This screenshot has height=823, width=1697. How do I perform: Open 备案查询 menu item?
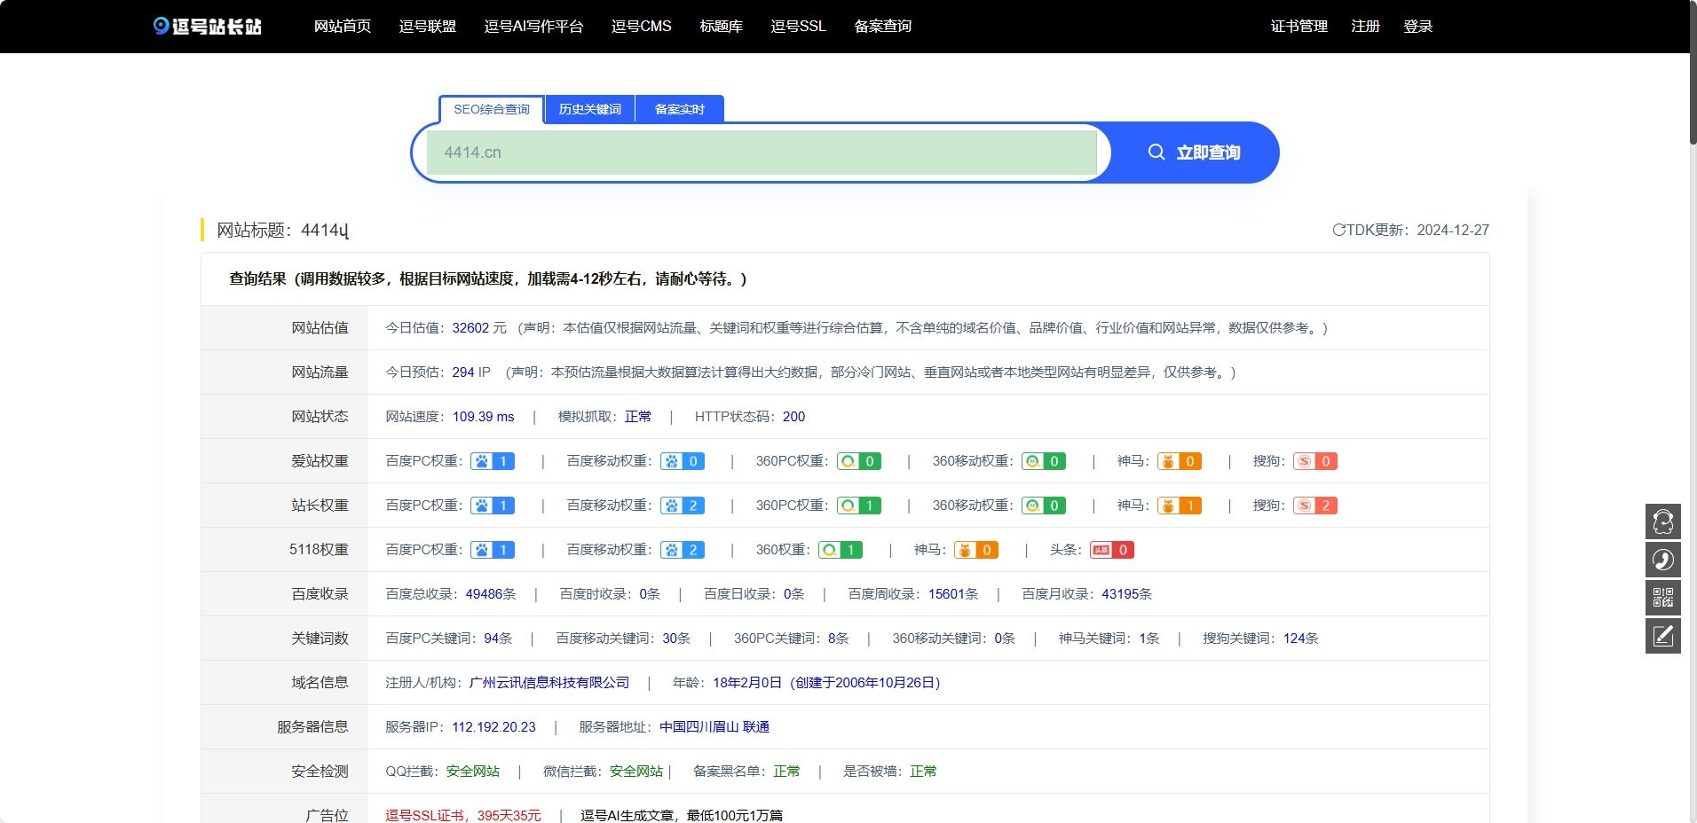pos(883,26)
